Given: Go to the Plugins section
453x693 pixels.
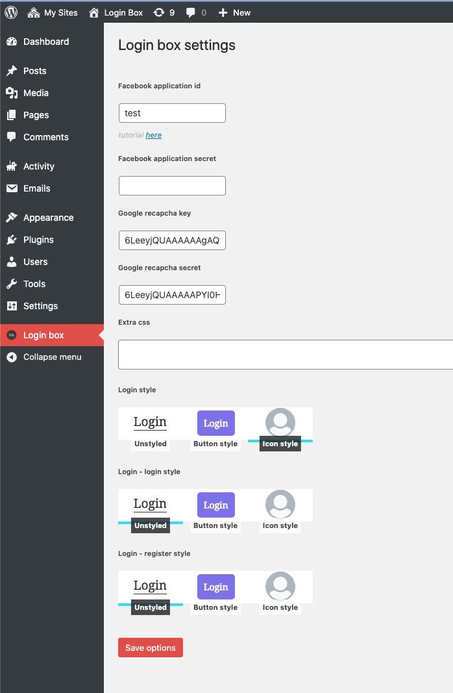Looking at the screenshot, I should (x=38, y=240).
